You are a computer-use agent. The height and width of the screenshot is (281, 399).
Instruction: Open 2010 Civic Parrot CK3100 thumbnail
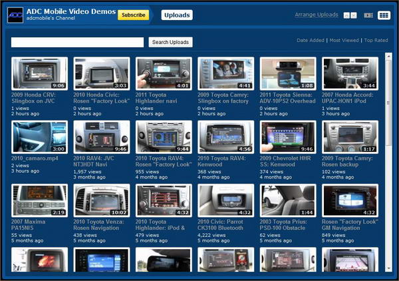(x=225, y=200)
